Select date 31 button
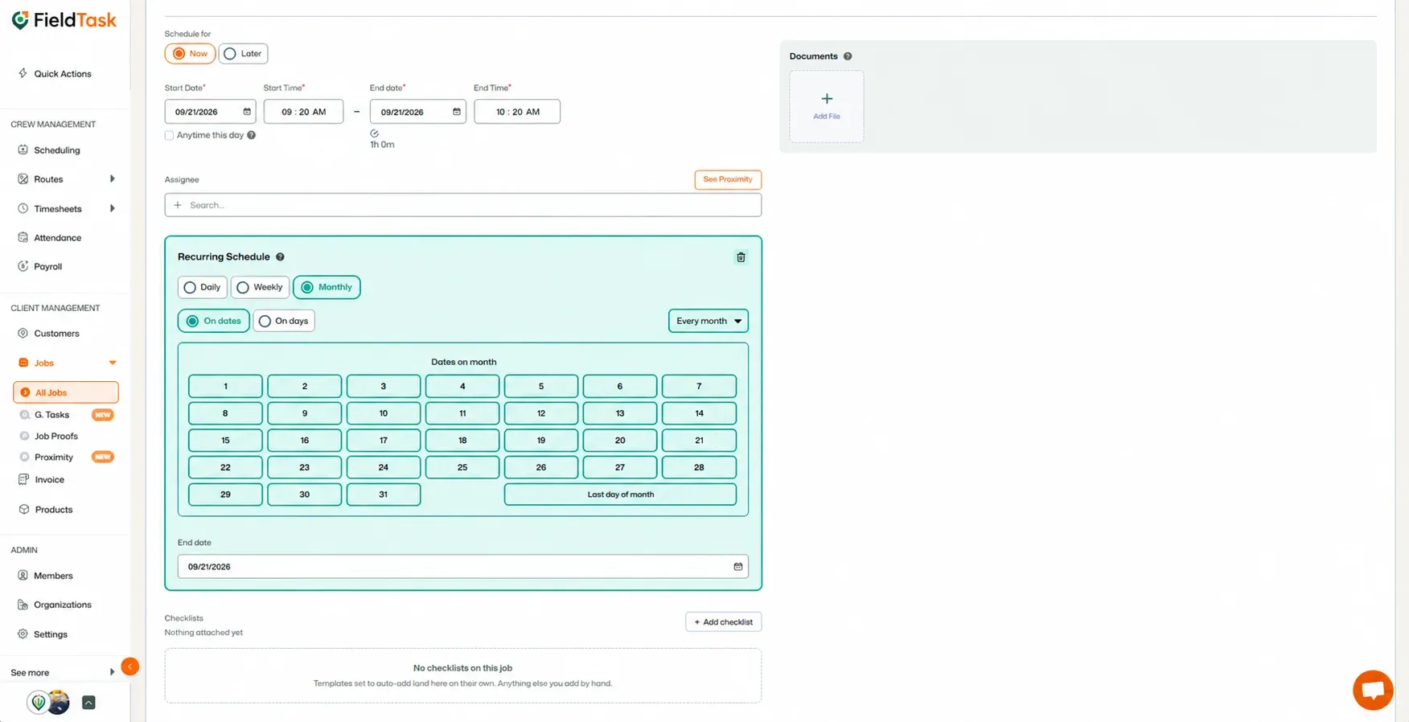Screen dimensions: 1409x722 pyautogui.click(x=384, y=494)
